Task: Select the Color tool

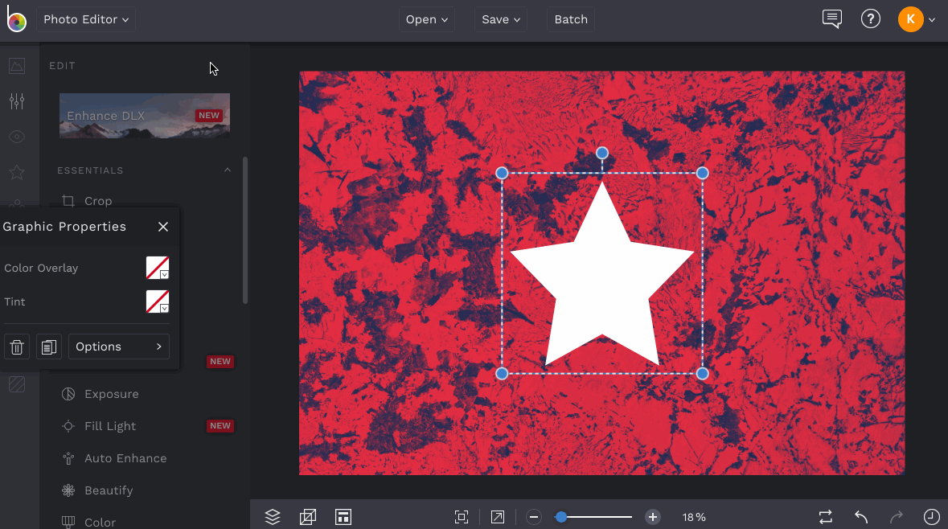Action: pos(89,522)
